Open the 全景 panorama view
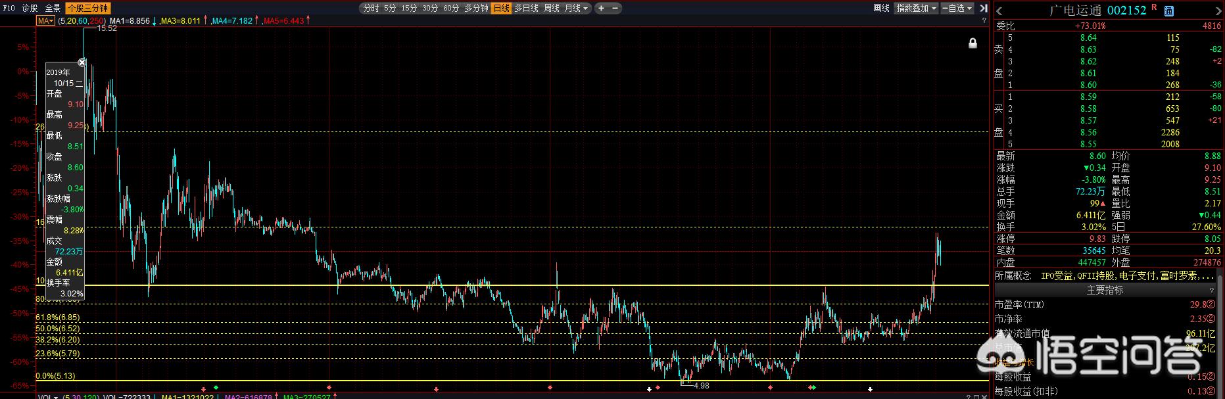 click(x=53, y=9)
